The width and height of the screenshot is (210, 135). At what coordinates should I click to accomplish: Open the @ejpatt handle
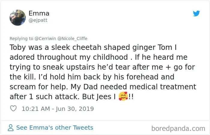tap(38, 21)
